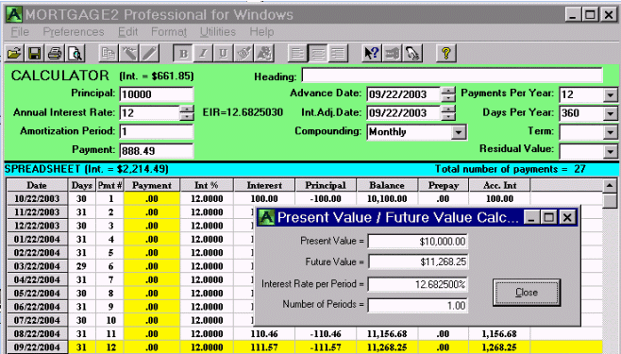Open the Utilities menu
The height and width of the screenshot is (354, 621).
coord(217,32)
